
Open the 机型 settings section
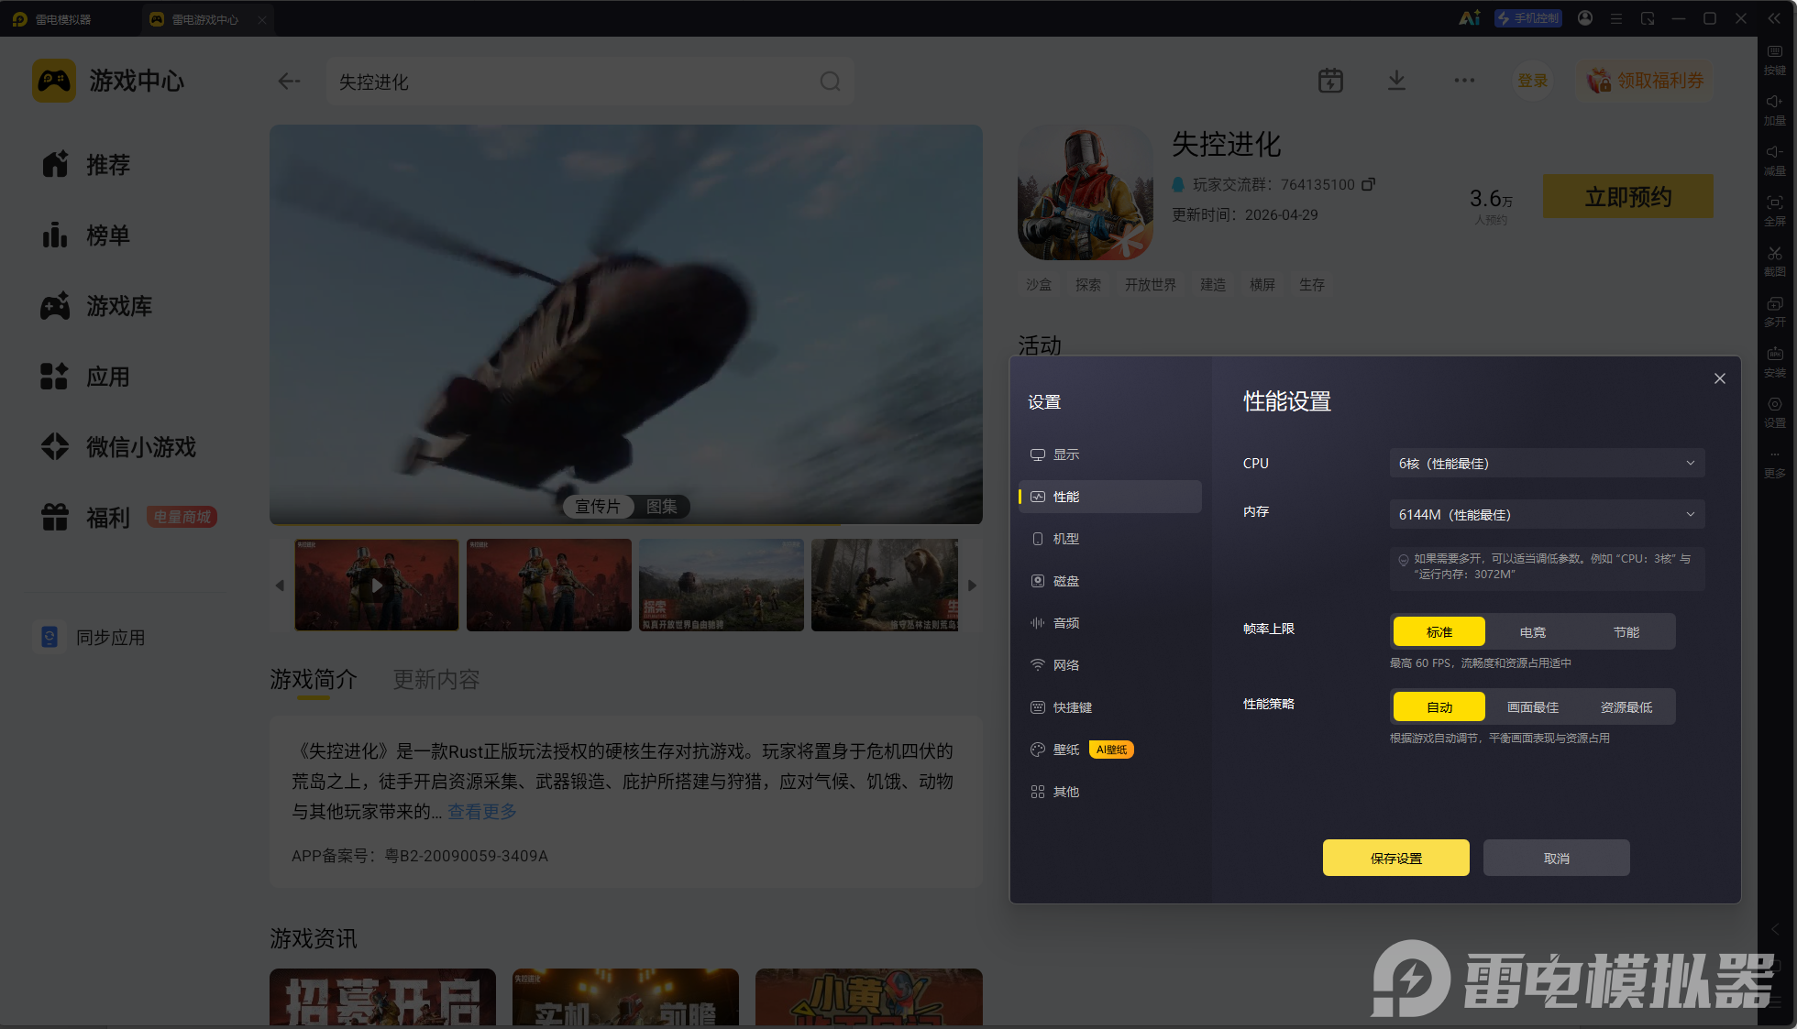1110,539
